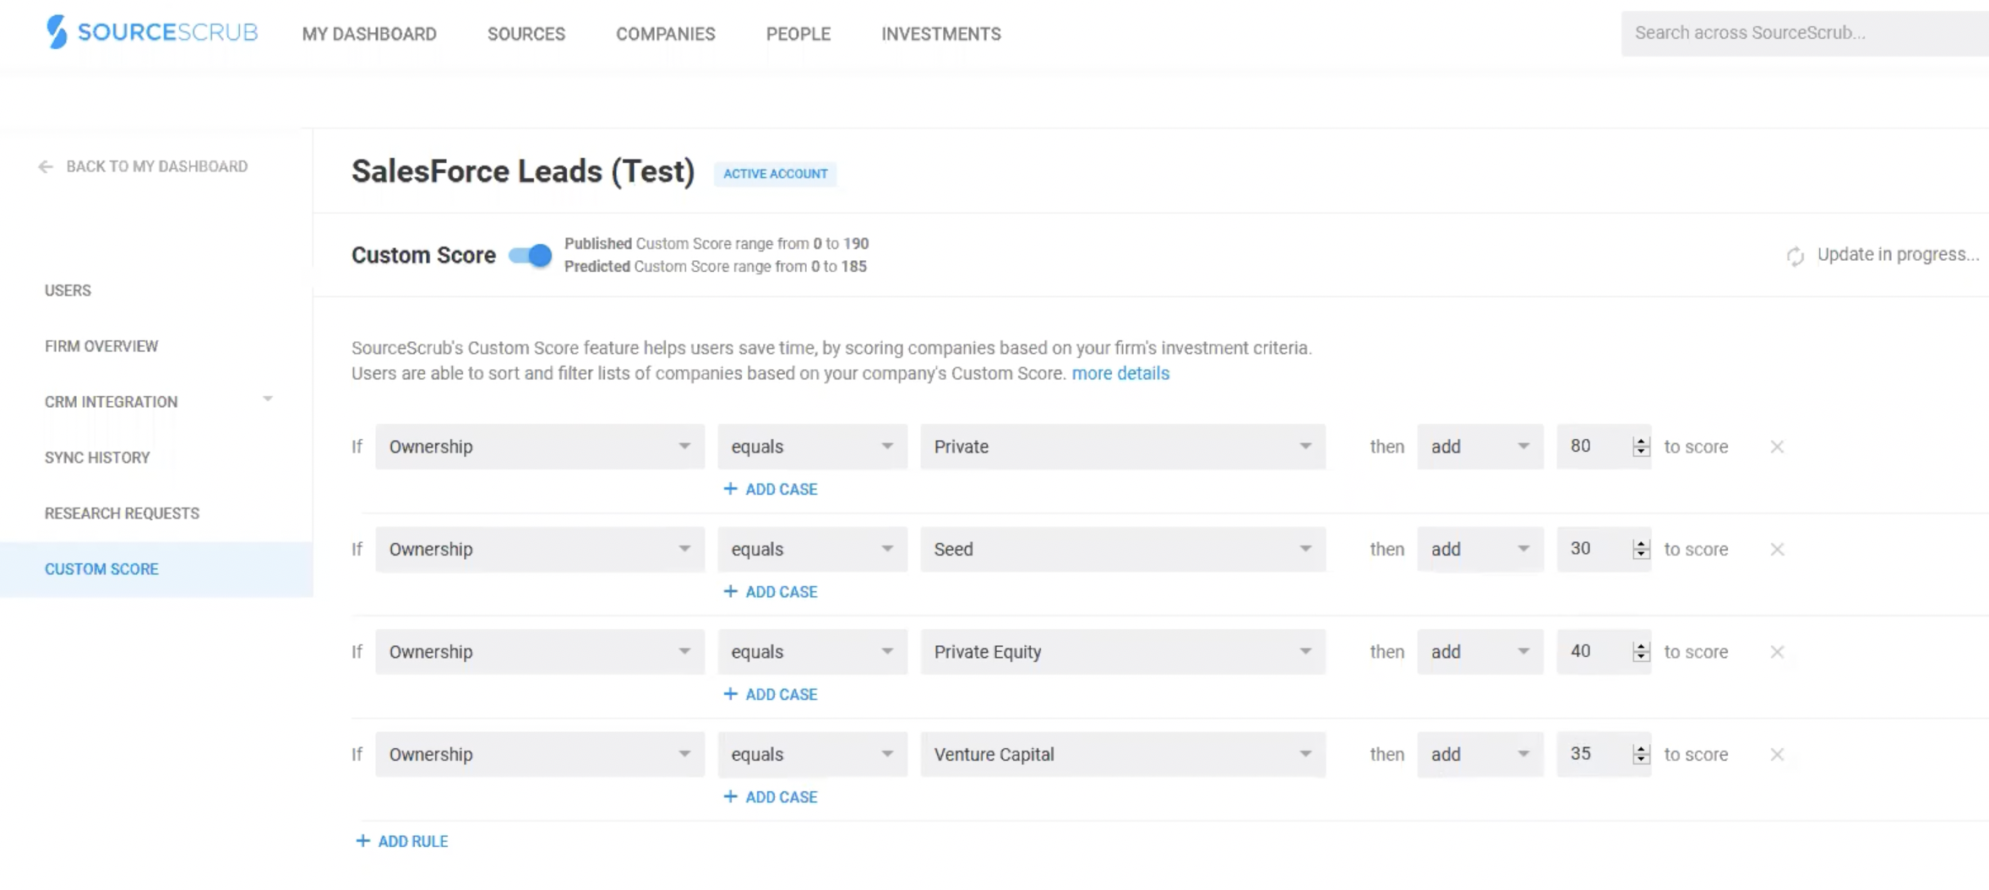Click the back arrow beside Back to My Dashboard
Image resolution: width=1989 pixels, height=890 pixels.
[46, 167]
